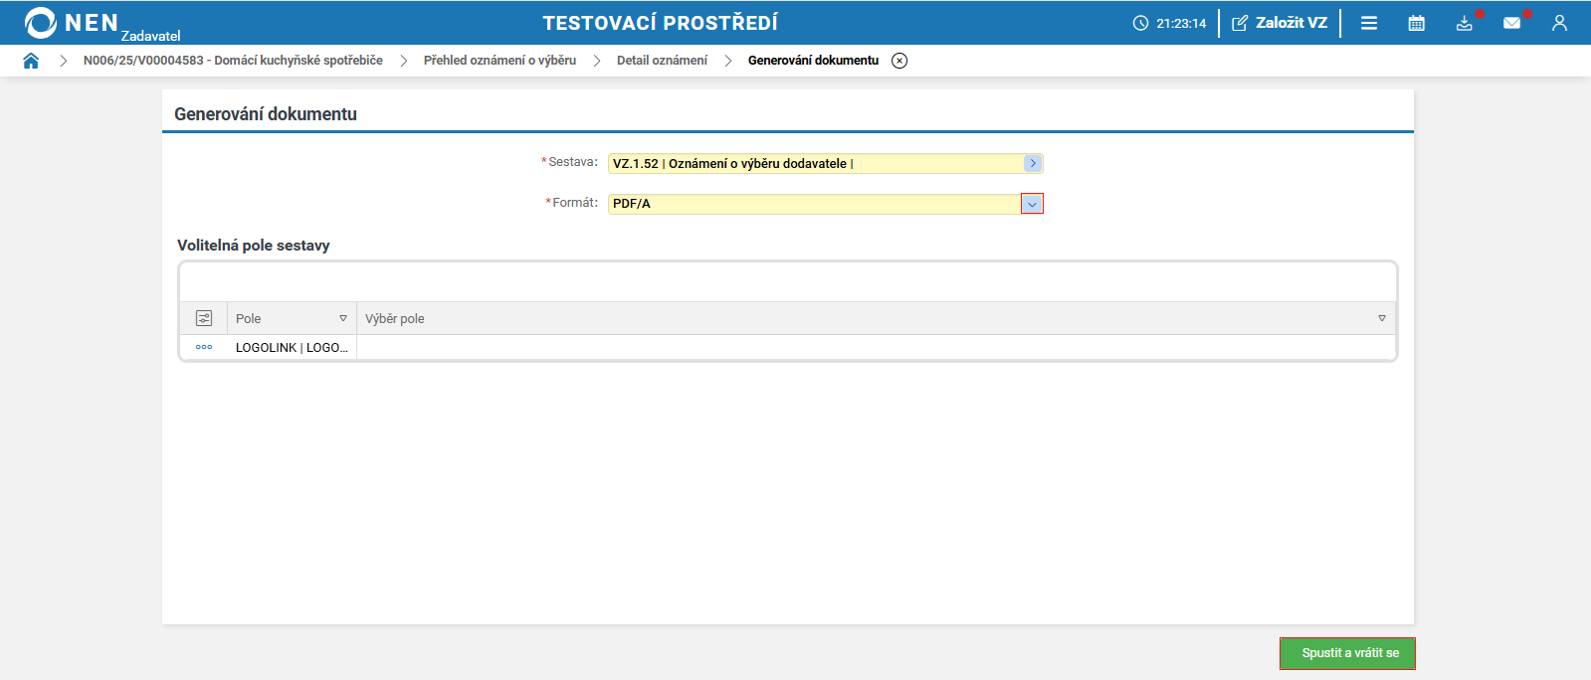The image size is (1591, 680).
Task: Open table column settings icon
Action: [x=204, y=318]
